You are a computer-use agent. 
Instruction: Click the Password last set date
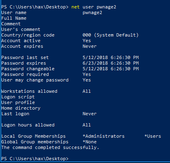[111, 57]
